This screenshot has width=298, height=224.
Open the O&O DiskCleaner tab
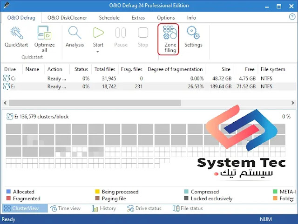pos(67,18)
